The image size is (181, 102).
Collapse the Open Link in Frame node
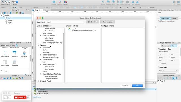[x=41, y=36]
